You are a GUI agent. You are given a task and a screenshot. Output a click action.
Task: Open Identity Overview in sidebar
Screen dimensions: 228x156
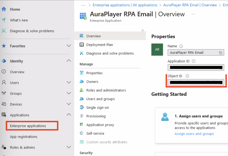[x=17, y=72]
